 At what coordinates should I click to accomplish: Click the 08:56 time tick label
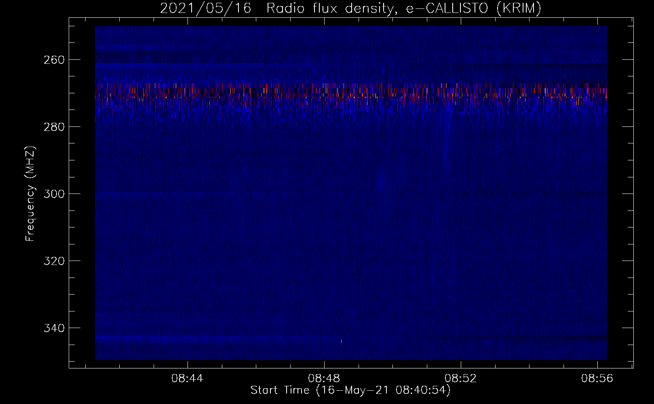[x=597, y=379]
